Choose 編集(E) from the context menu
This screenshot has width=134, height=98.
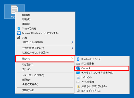45,24
